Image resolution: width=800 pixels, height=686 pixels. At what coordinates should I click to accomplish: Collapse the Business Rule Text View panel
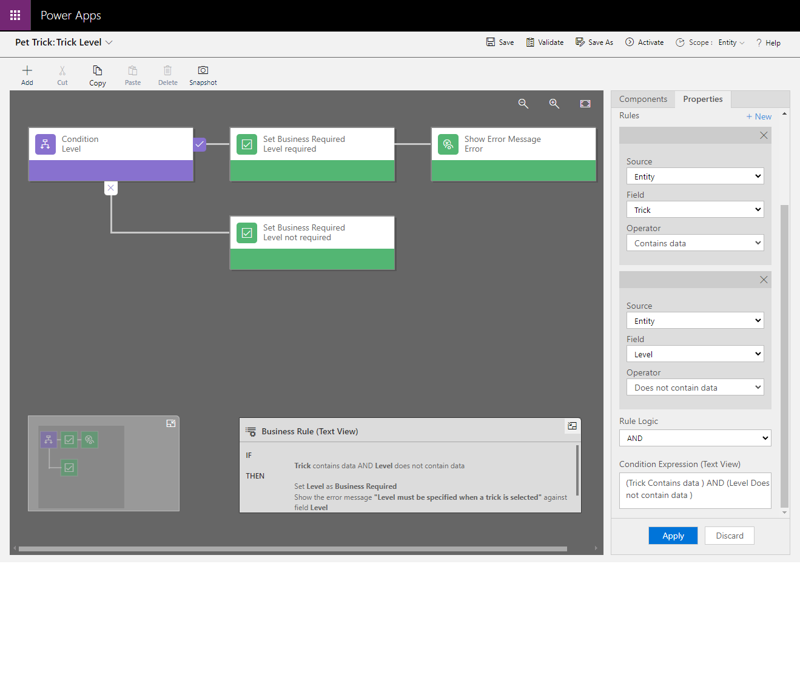[x=572, y=426]
